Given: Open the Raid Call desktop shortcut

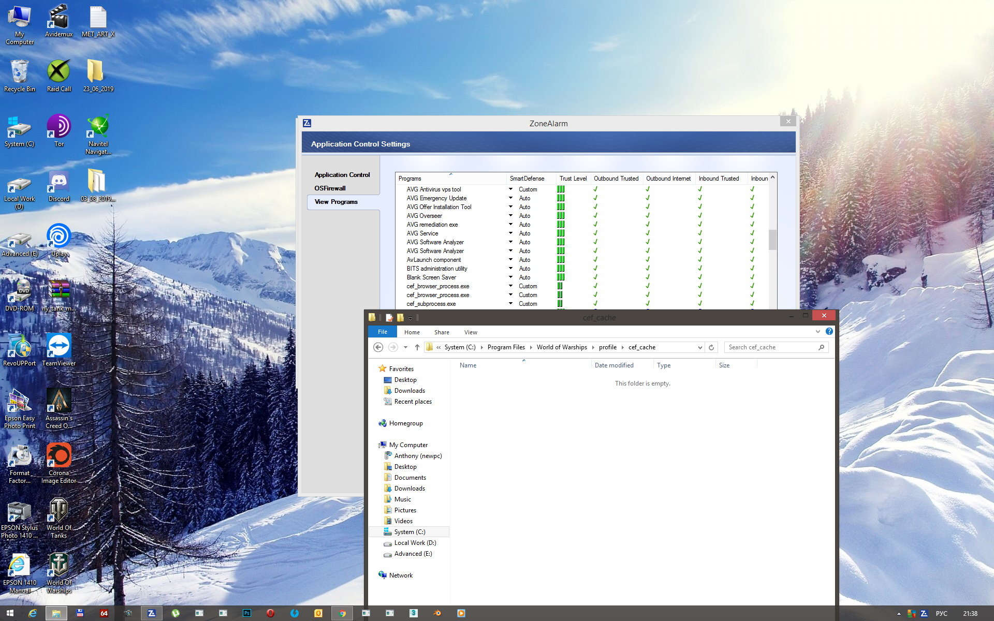Looking at the screenshot, I should [59, 76].
